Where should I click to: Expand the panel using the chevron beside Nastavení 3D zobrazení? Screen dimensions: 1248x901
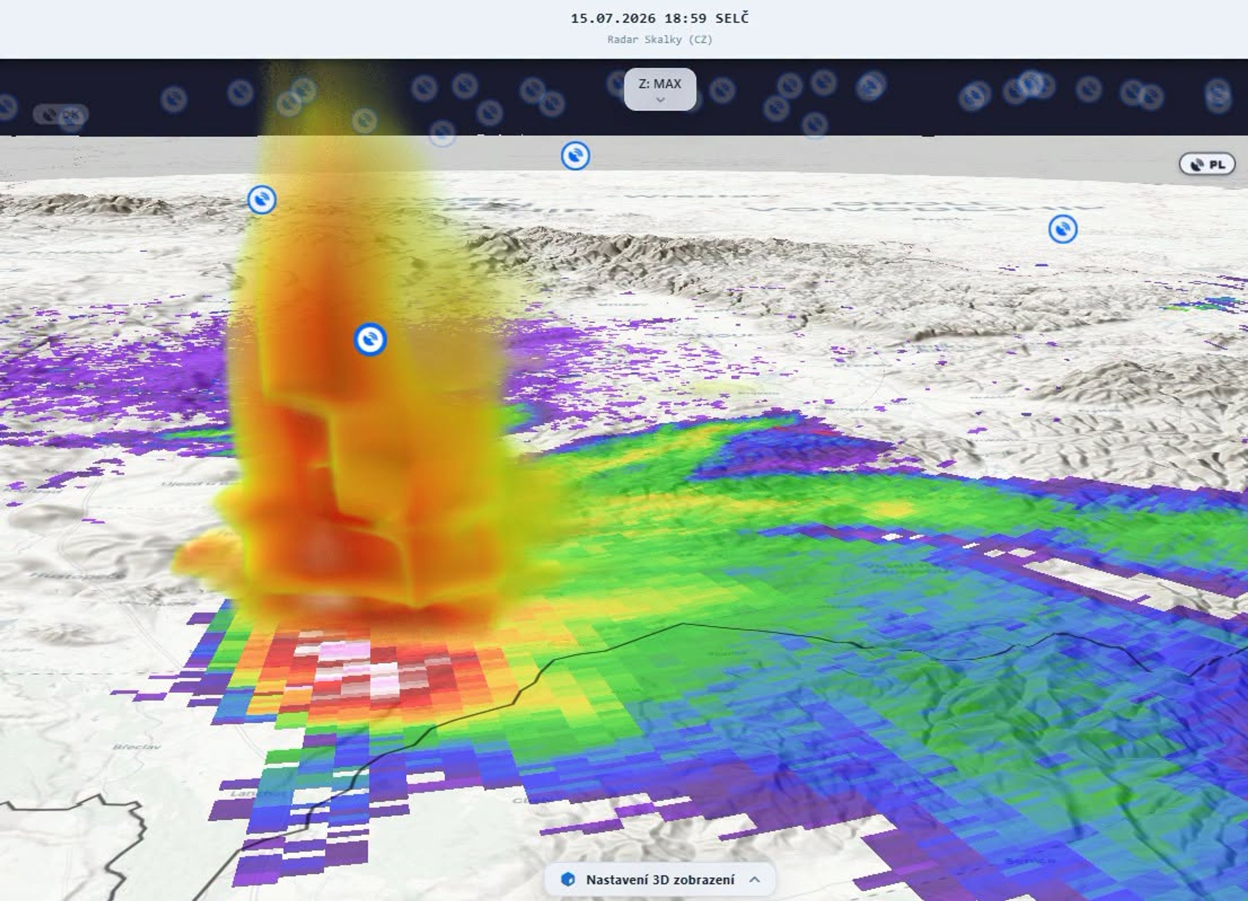tap(755, 879)
